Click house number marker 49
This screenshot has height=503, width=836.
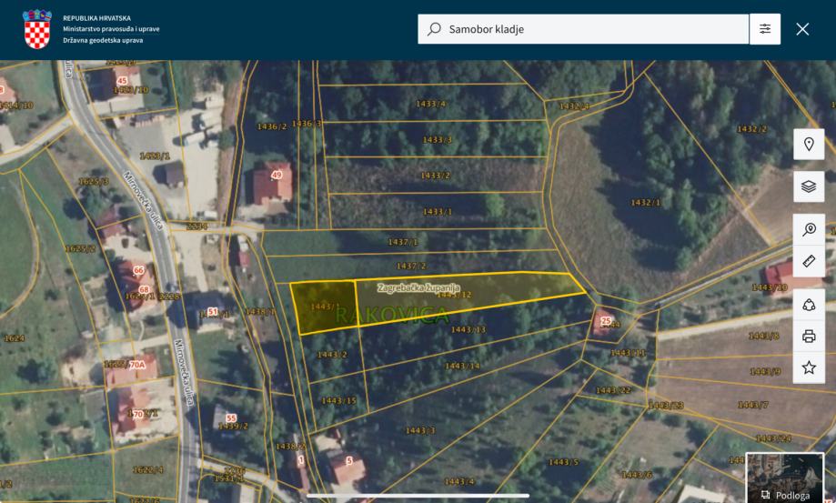[277, 175]
